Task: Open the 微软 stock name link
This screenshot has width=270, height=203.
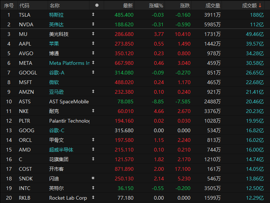Action: pyautogui.click(x=54, y=82)
